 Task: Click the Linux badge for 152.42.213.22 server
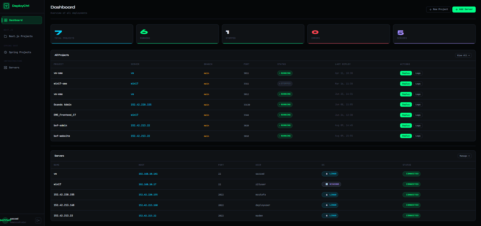pyautogui.click(x=330, y=216)
